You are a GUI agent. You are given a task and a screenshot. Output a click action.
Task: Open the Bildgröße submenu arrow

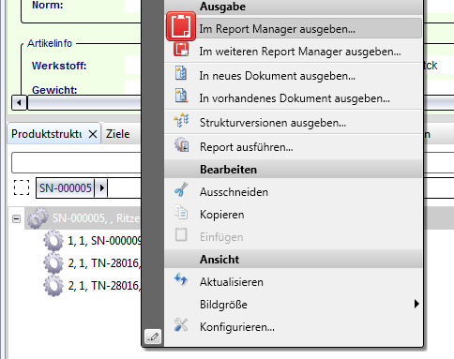[416, 304]
